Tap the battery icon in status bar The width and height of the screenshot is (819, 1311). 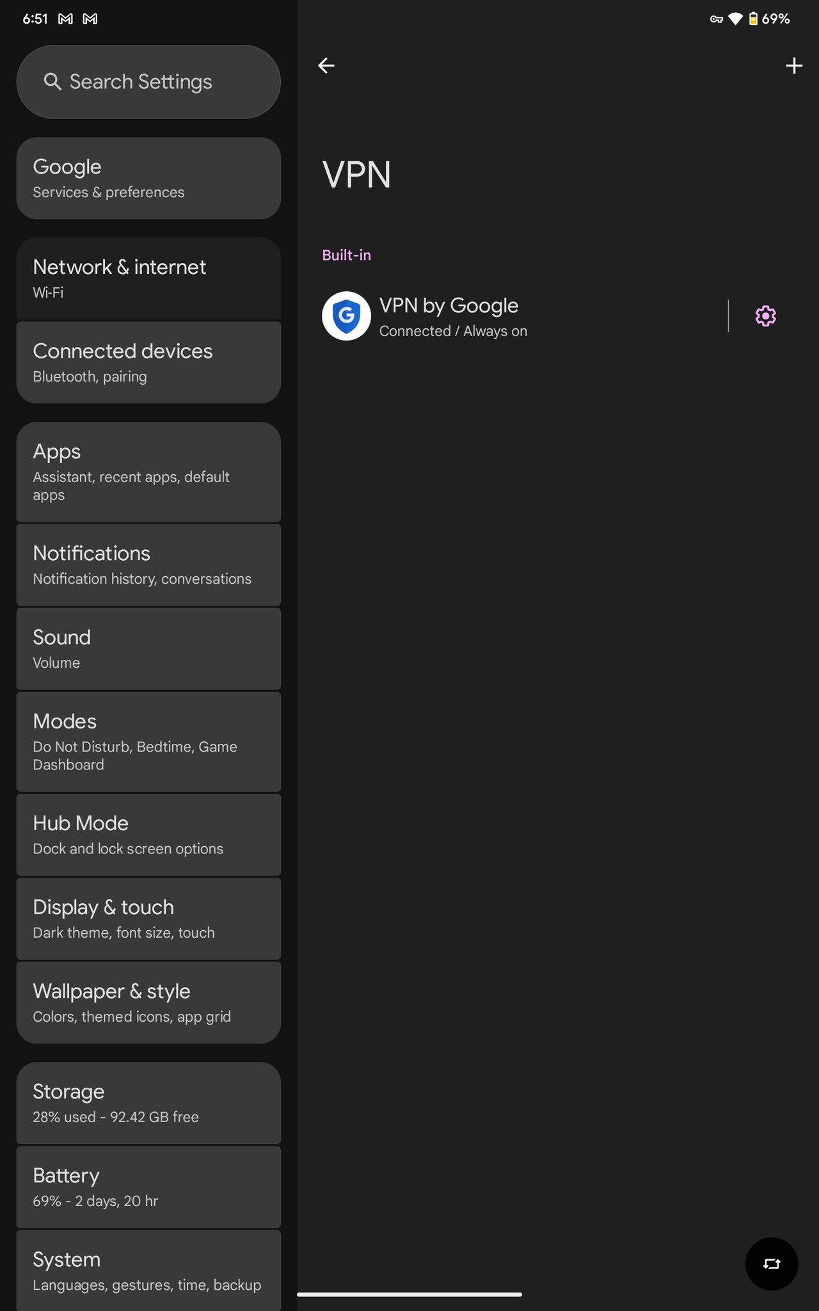click(753, 19)
